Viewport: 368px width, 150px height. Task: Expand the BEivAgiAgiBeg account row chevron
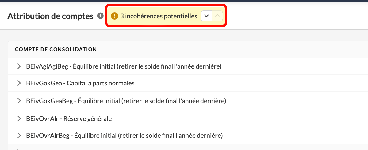point(19,66)
